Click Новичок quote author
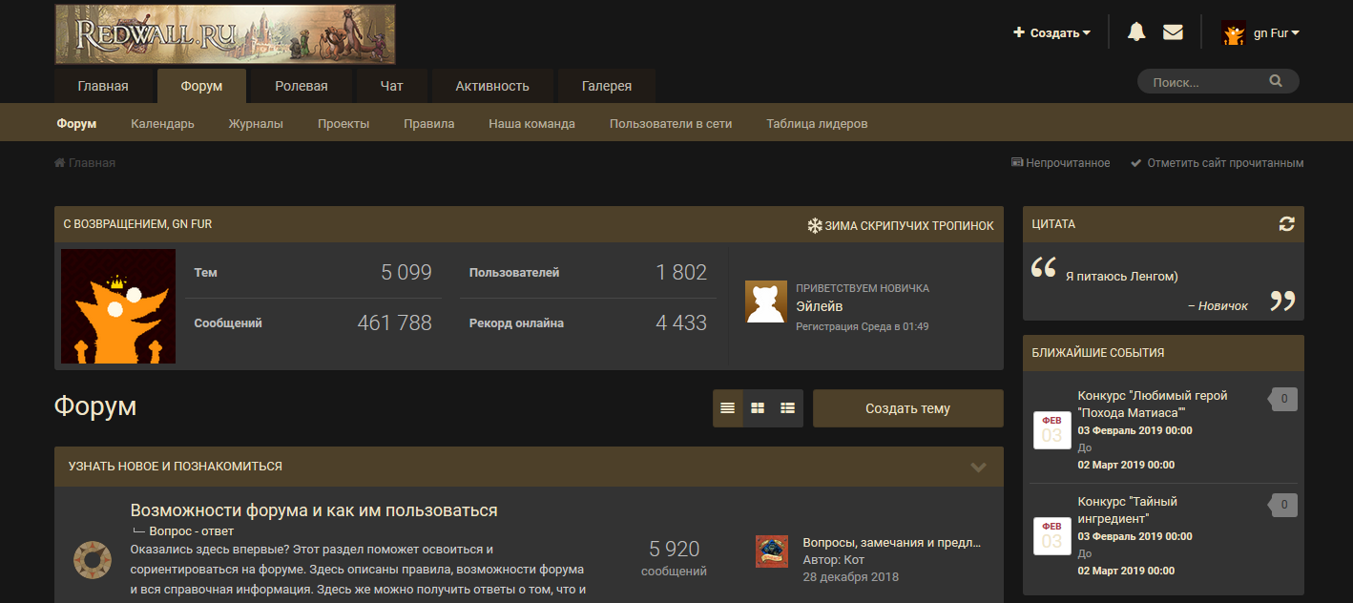This screenshot has width=1353, height=603. pos(1221,305)
